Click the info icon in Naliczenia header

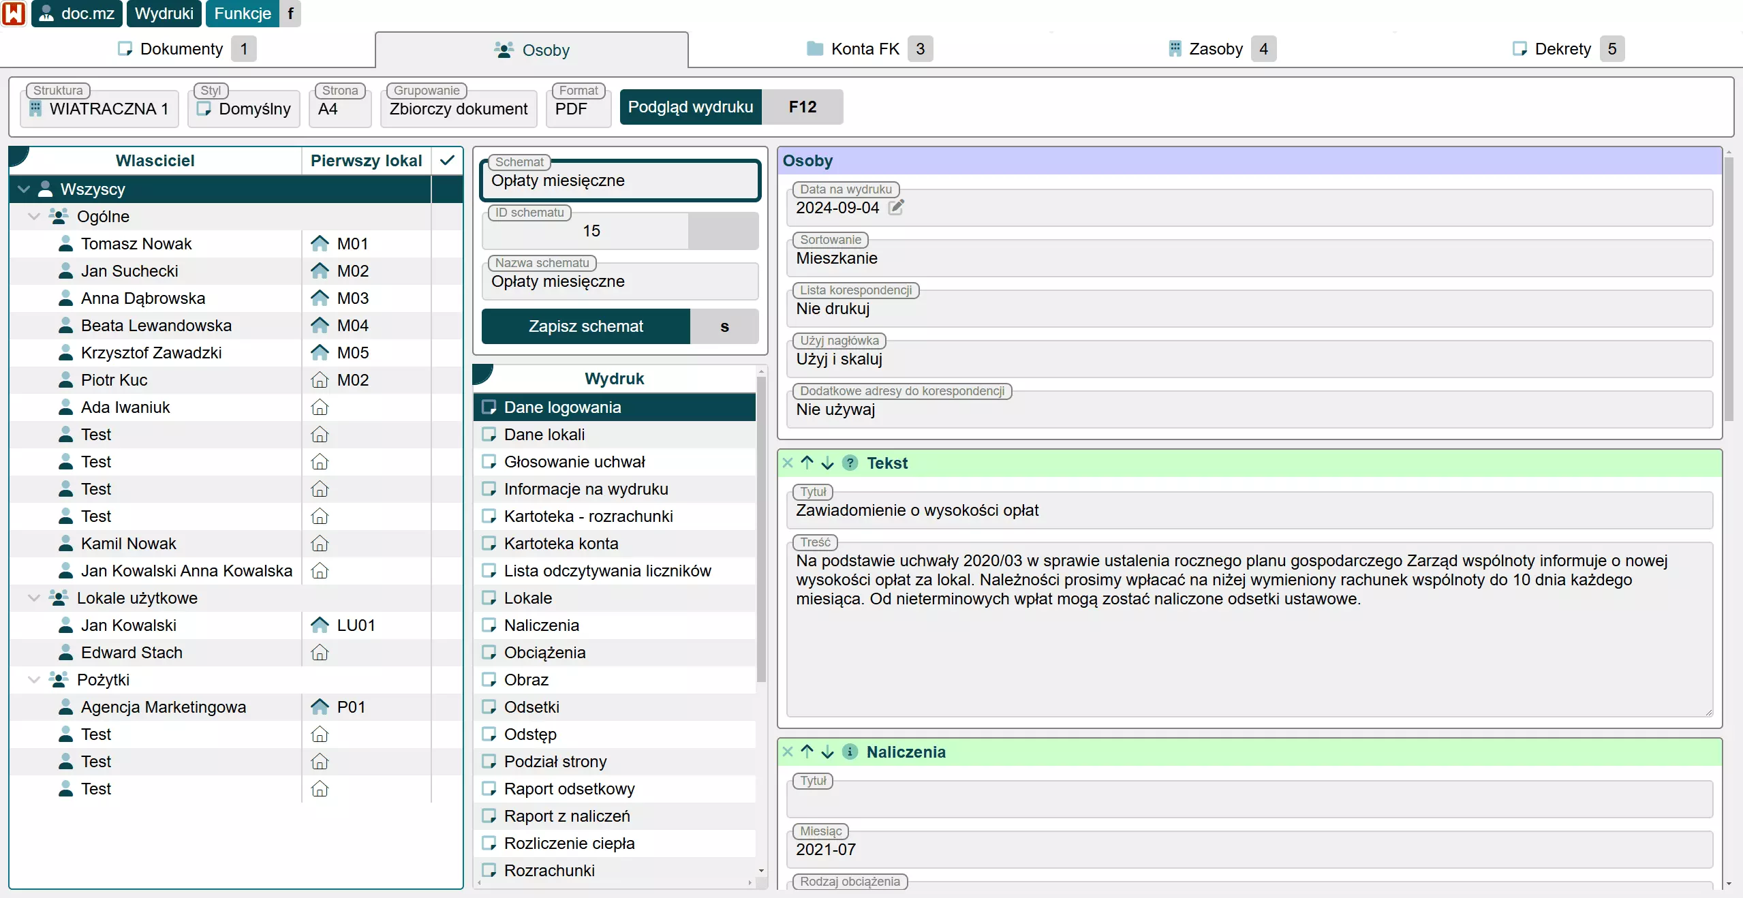[850, 752]
